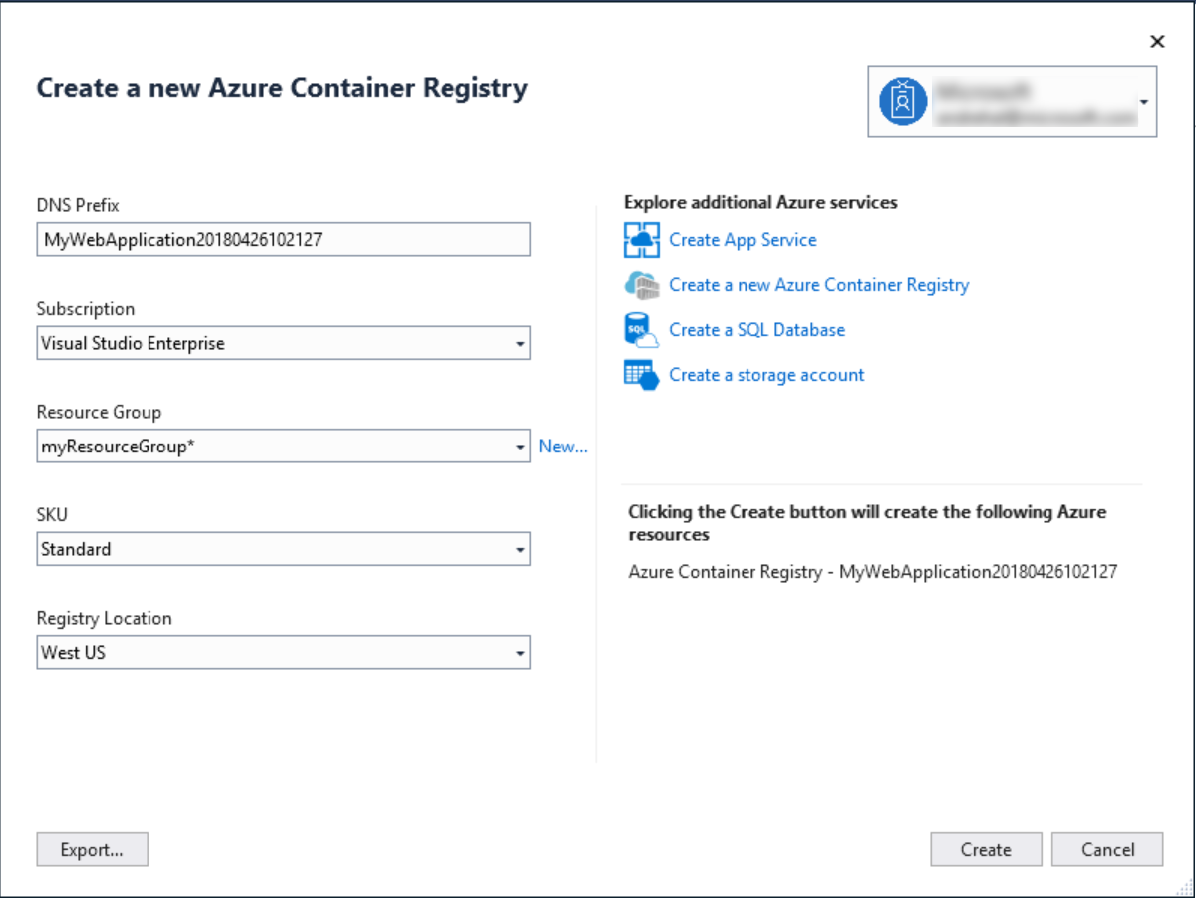Click the Create a storage account link
The width and height of the screenshot is (1196, 899).
click(x=765, y=375)
